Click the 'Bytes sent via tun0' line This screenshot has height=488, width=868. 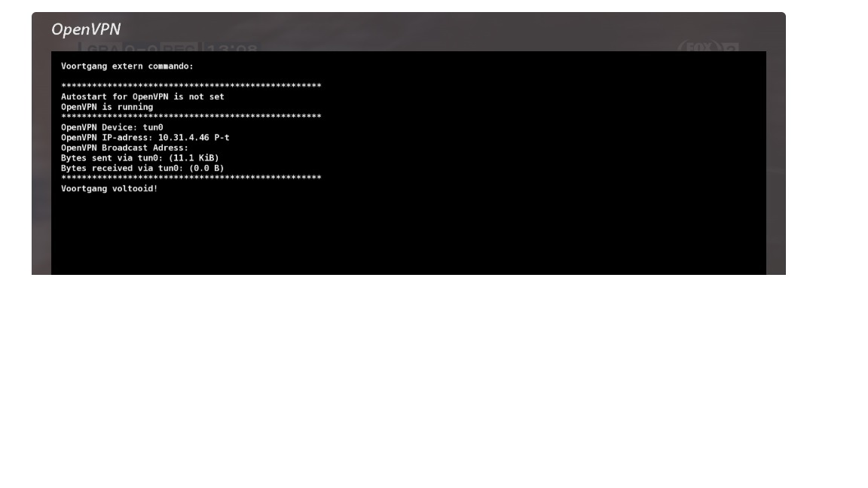point(140,157)
